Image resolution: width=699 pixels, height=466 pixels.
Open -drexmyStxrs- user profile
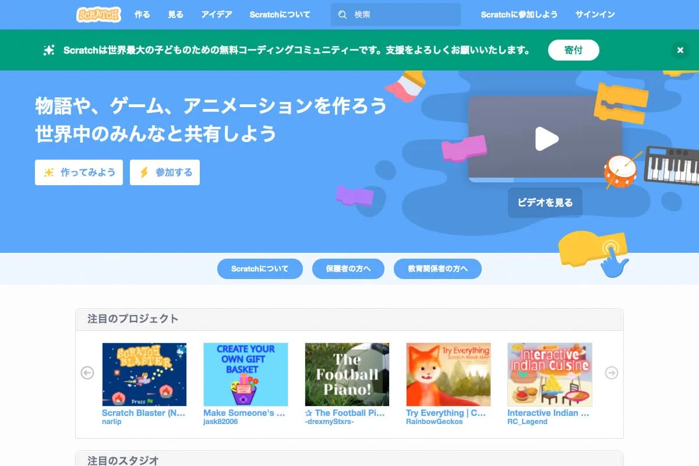tap(329, 422)
